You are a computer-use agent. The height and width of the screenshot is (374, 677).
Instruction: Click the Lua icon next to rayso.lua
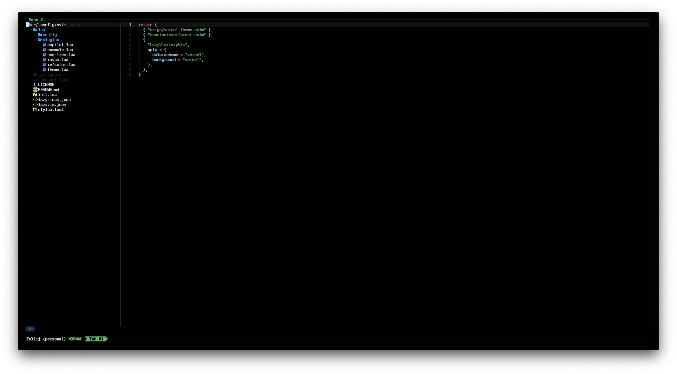[44, 60]
